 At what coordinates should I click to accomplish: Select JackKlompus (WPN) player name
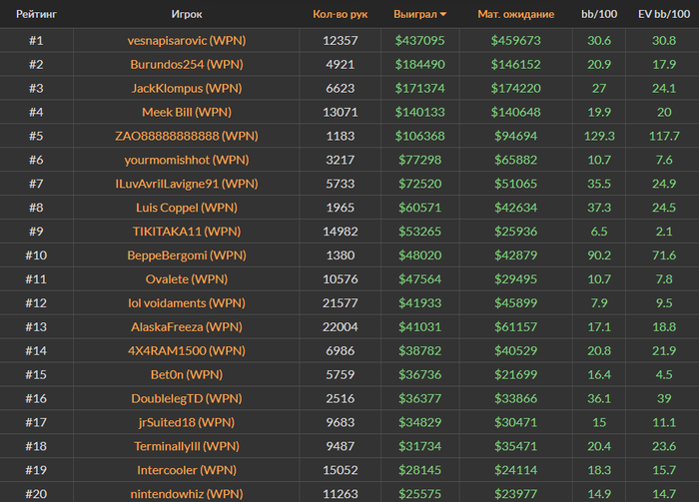coord(187,88)
